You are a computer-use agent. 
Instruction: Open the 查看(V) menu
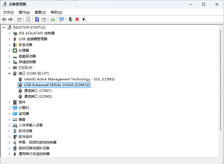[40, 12]
